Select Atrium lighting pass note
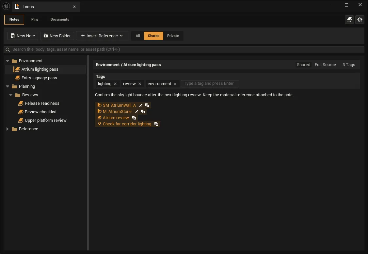 click(45, 69)
